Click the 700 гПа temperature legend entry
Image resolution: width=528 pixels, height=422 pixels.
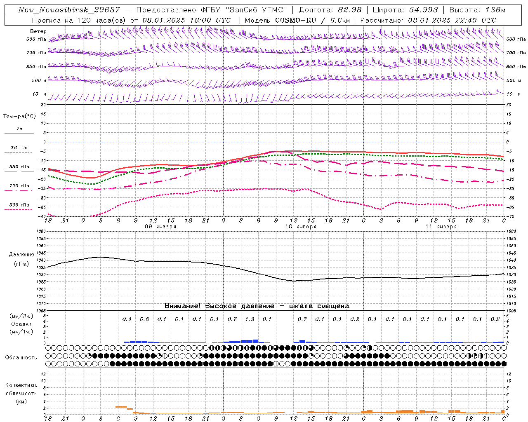click(19, 185)
